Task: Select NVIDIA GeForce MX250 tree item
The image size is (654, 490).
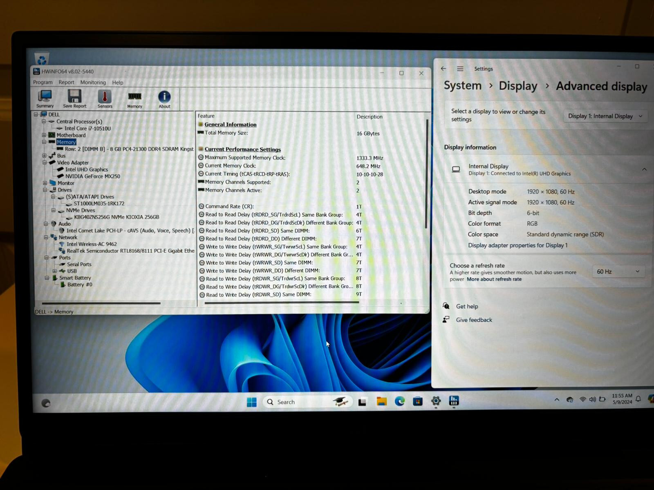Action: coord(93,176)
